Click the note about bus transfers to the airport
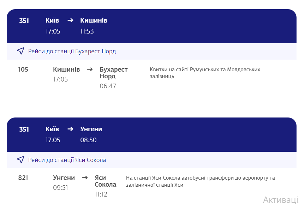Viewport: 299px width, 205px height. 200,181
